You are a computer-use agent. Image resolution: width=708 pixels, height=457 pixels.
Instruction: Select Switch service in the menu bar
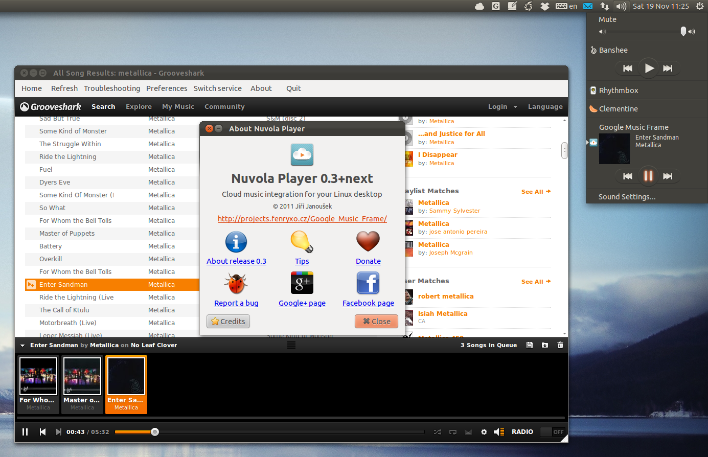click(217, 88)
